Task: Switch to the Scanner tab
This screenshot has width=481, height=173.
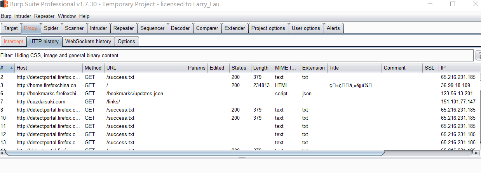Action: pos(74,28)
